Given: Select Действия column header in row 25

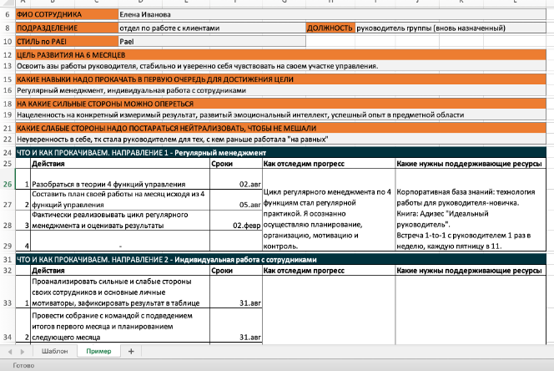Looking at the screenshot, I should (x=120, y=164).
